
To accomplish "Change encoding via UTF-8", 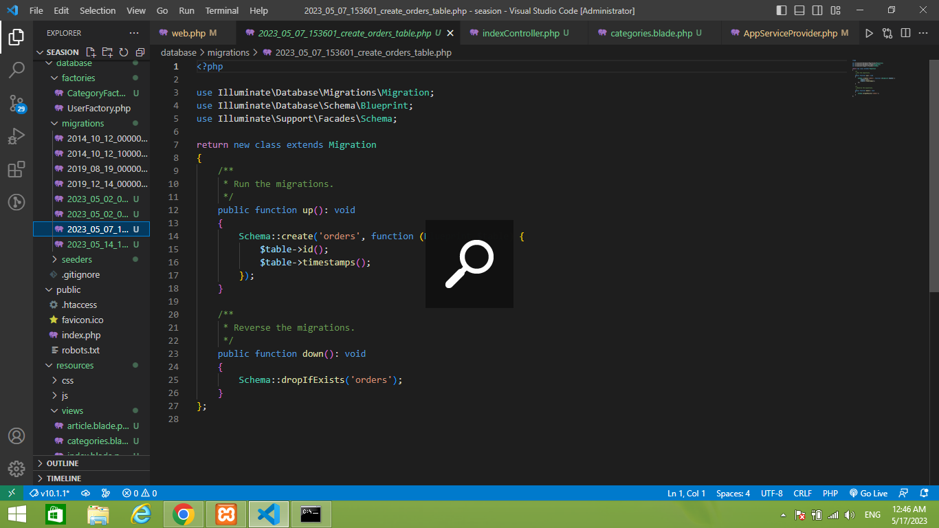I will pyautogui.click(x=771, y=493).
